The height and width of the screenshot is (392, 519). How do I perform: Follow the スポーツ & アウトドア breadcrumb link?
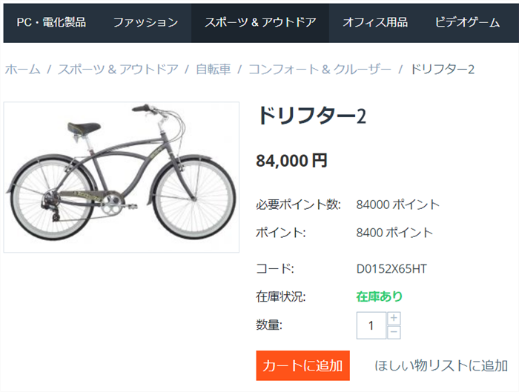[x=118, y=69]
